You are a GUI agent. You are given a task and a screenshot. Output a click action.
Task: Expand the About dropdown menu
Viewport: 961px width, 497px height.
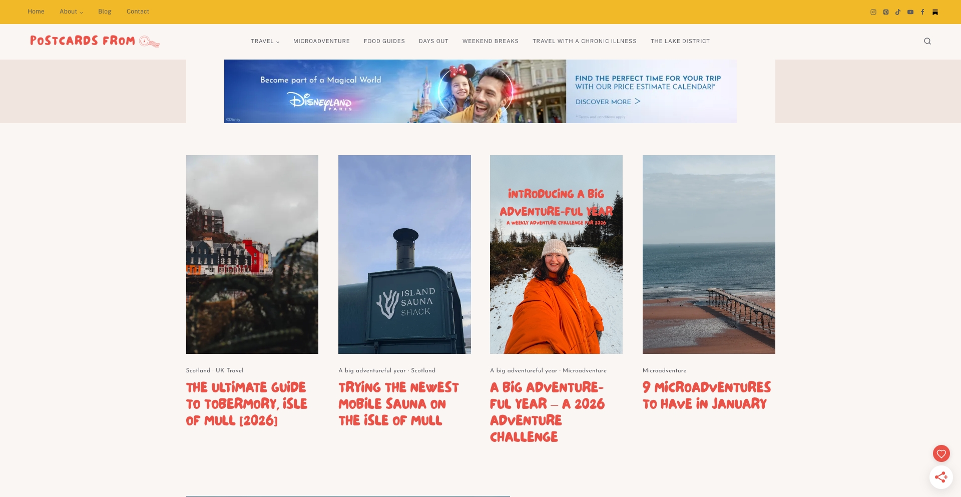(x=71, y=12)
